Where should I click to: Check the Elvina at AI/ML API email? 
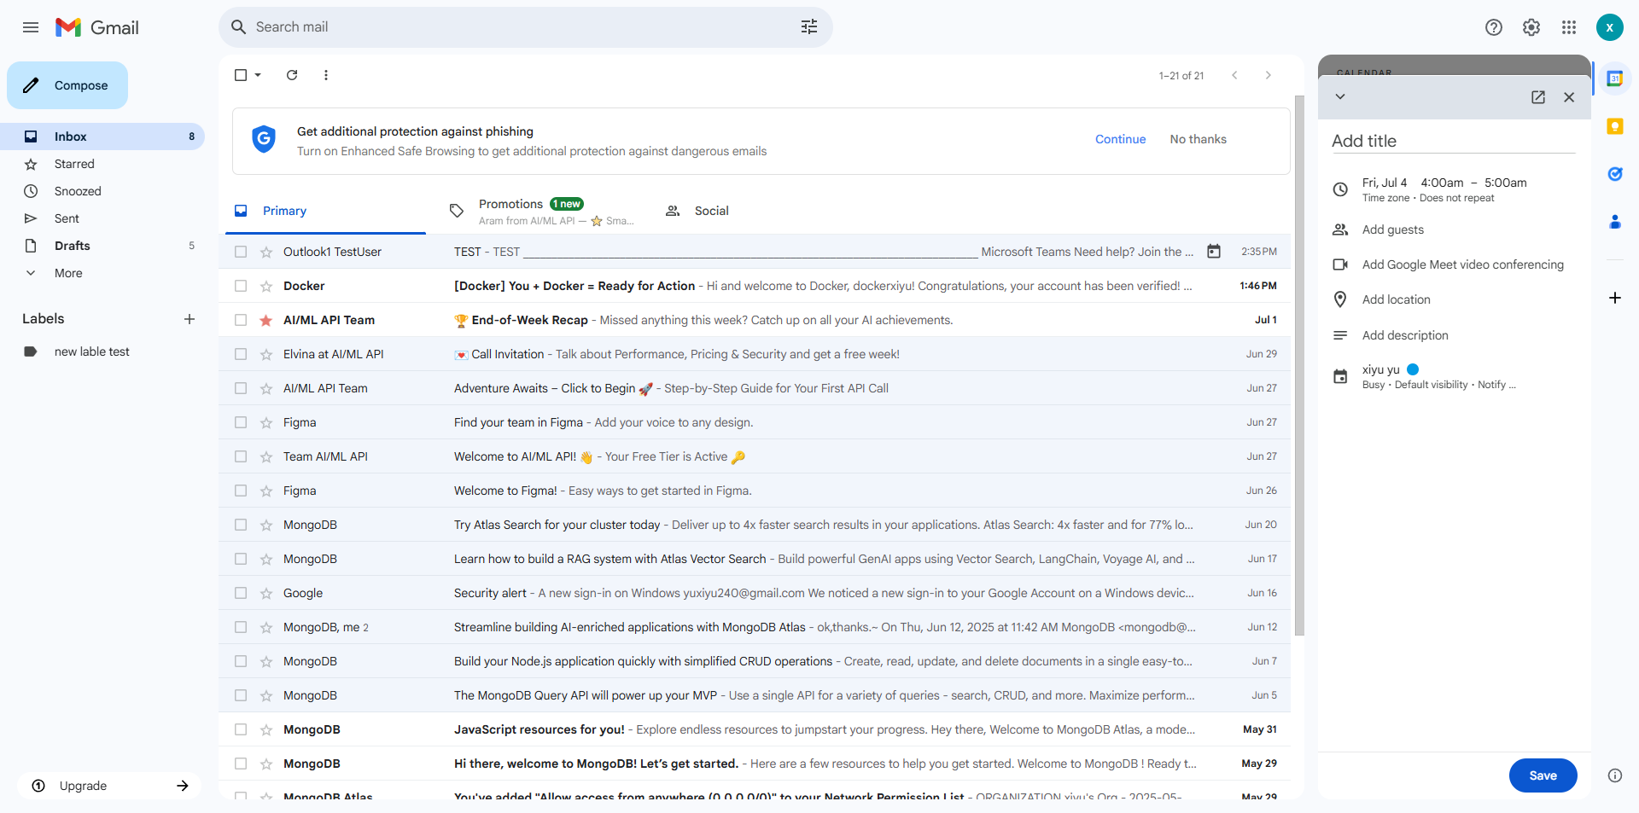tap(241, 354)
